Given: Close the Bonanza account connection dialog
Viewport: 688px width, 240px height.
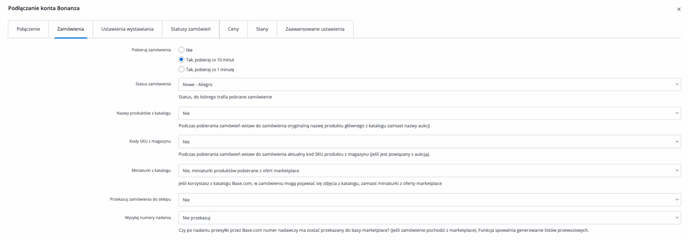Looking at the screenshot, I should tap(679, 9).
